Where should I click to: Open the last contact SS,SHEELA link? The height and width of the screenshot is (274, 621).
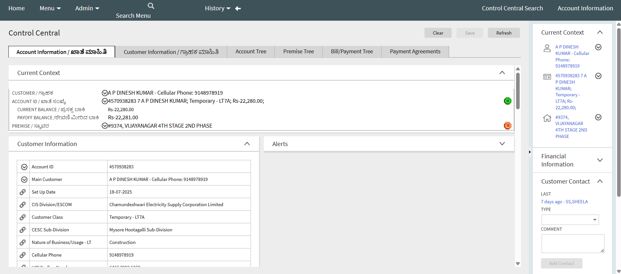(564, 202)
